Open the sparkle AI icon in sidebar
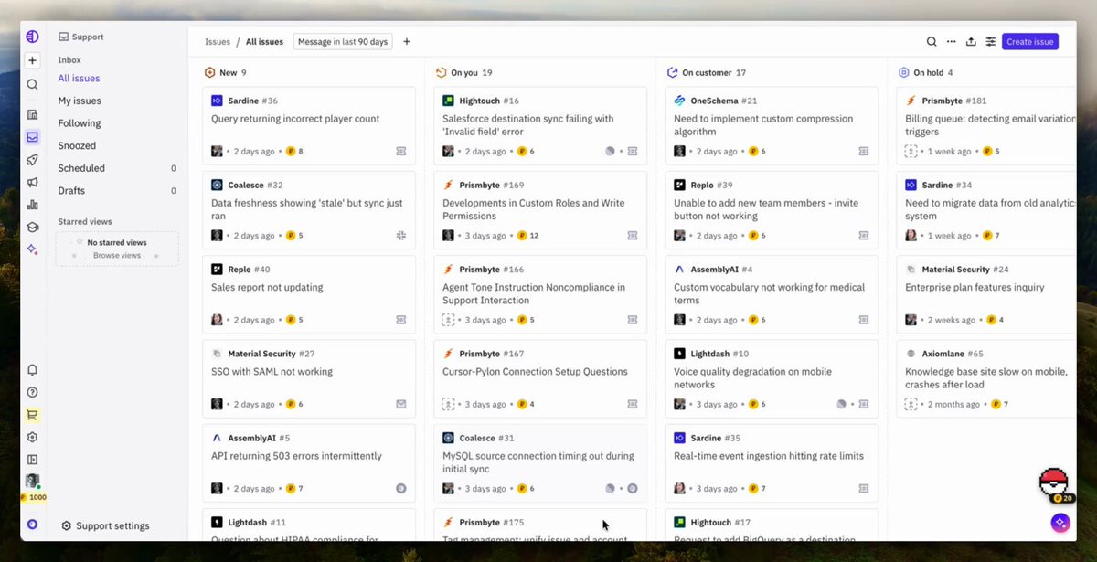Image resolution: width=1097 pixels, height=562 pixels. [x=32, y=249]
